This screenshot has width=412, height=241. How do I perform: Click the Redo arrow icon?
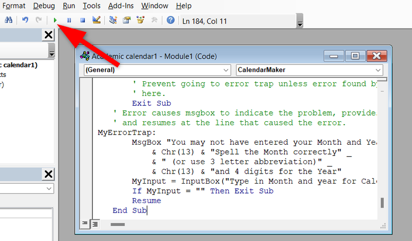pyautogui.click(x=38, y=20)
